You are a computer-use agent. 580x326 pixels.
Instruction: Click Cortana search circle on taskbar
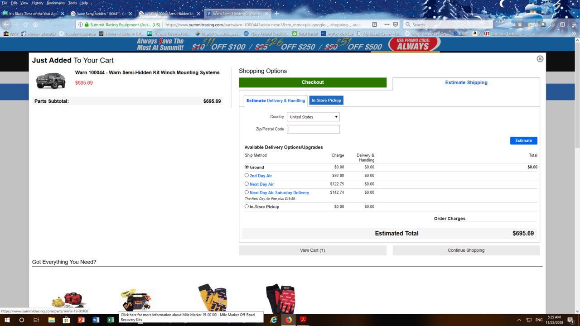[x=21, y=320]
